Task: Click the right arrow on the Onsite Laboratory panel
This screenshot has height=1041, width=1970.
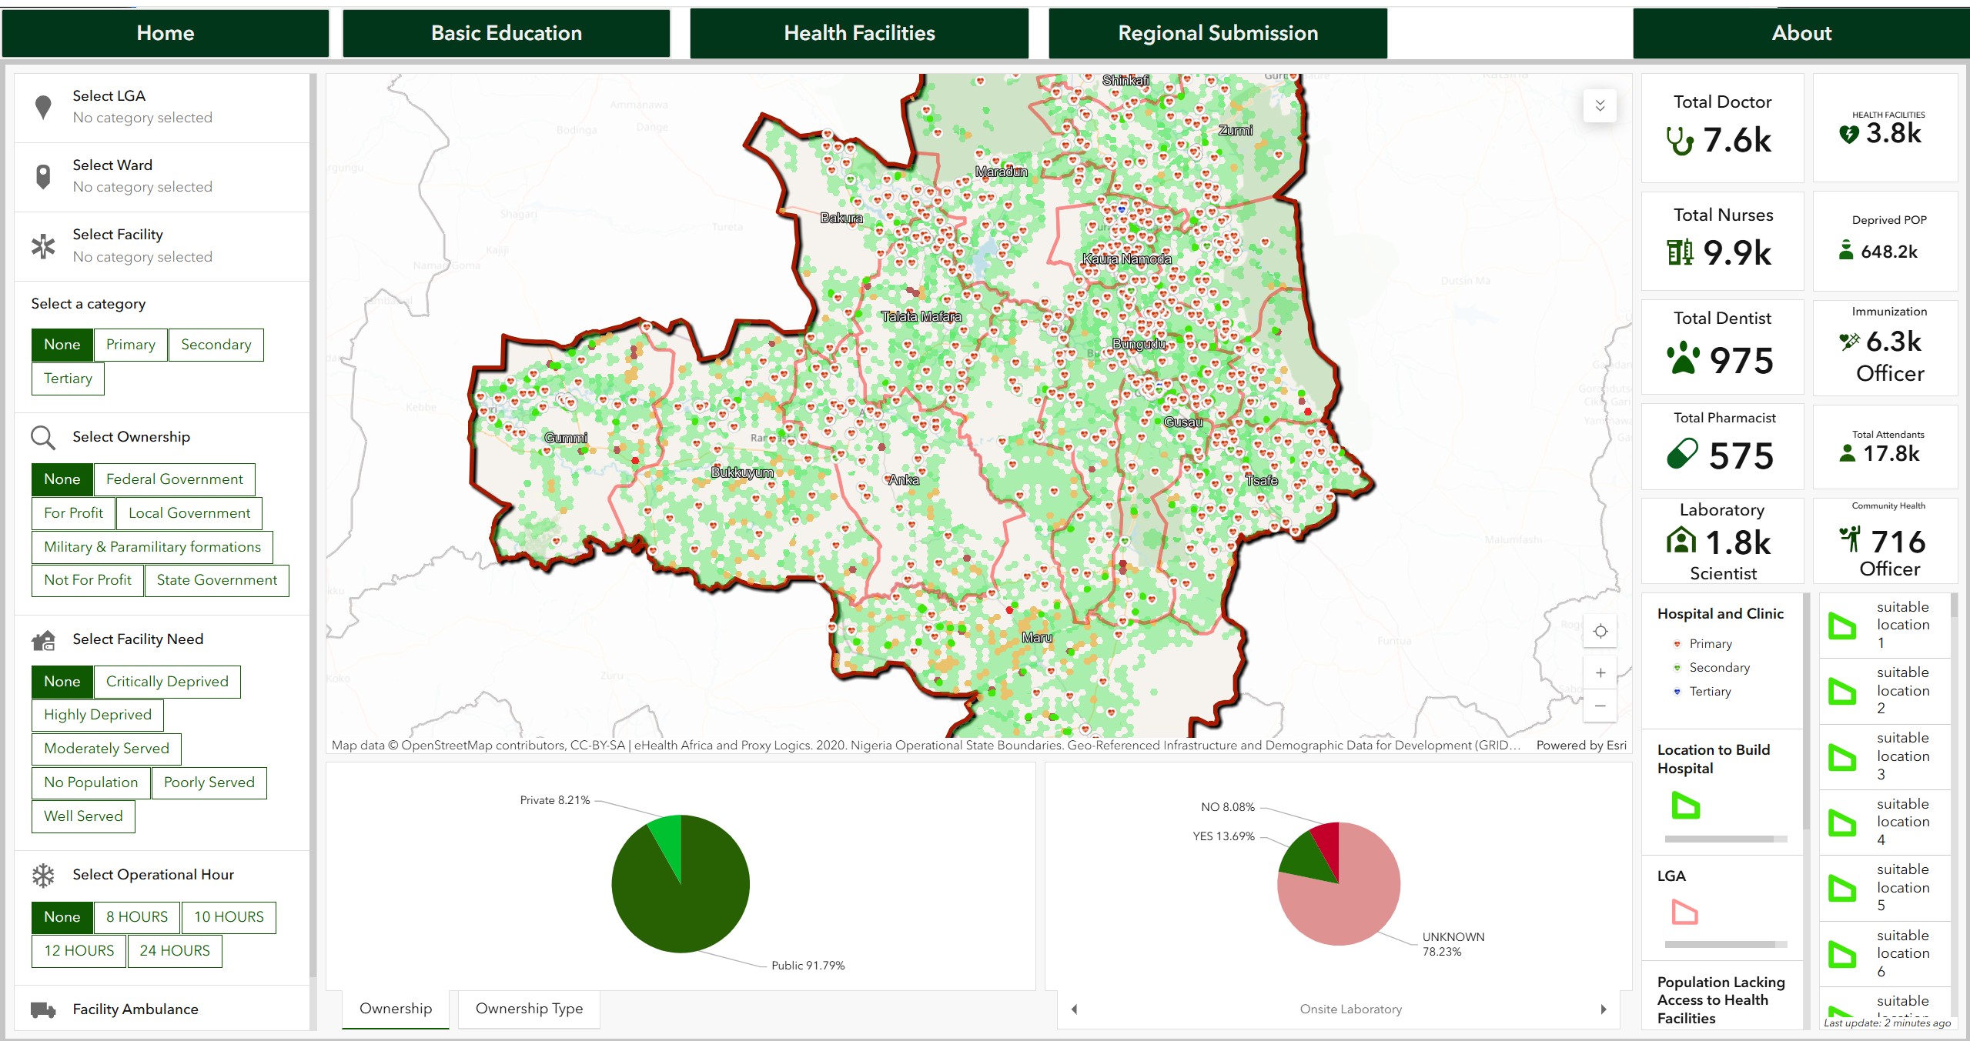Action: [1603, 1009]
